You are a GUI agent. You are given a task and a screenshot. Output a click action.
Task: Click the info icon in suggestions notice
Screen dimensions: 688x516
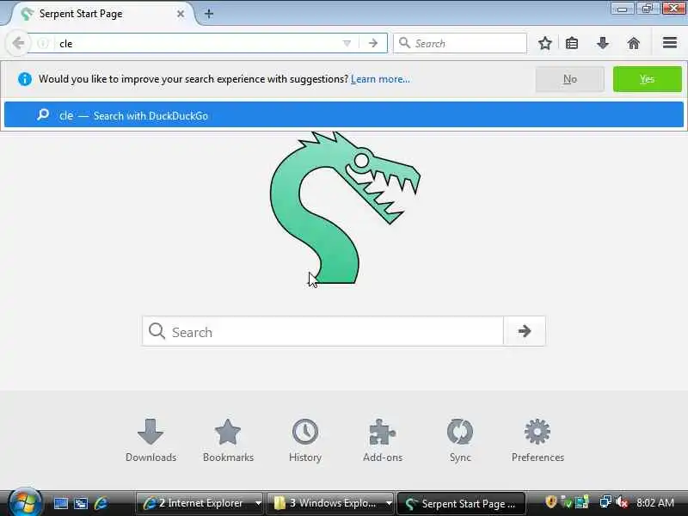(x=25, y=79)
